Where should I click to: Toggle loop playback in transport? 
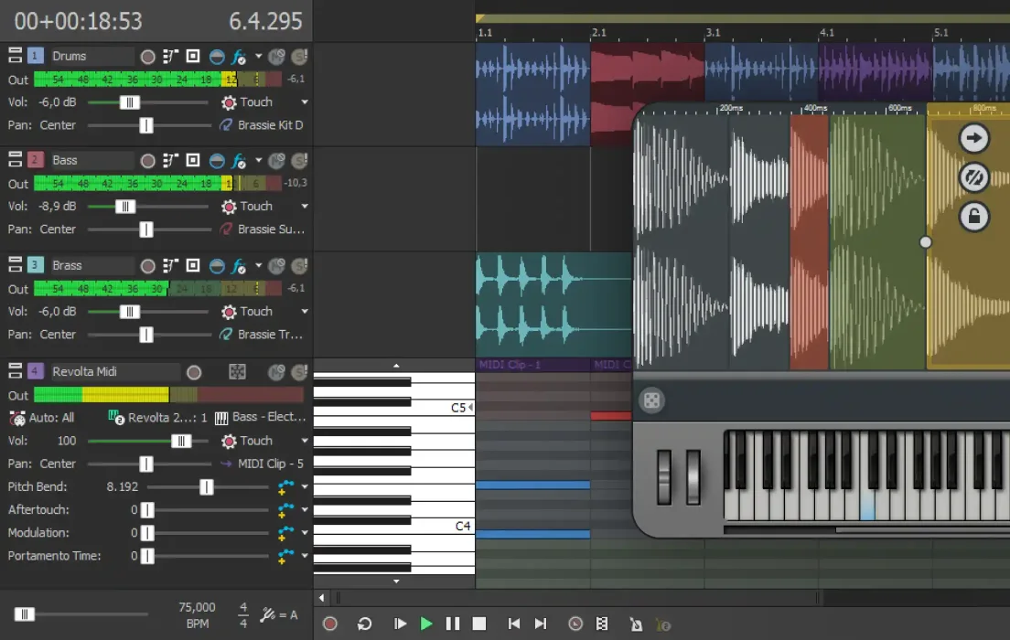point(365,624)
